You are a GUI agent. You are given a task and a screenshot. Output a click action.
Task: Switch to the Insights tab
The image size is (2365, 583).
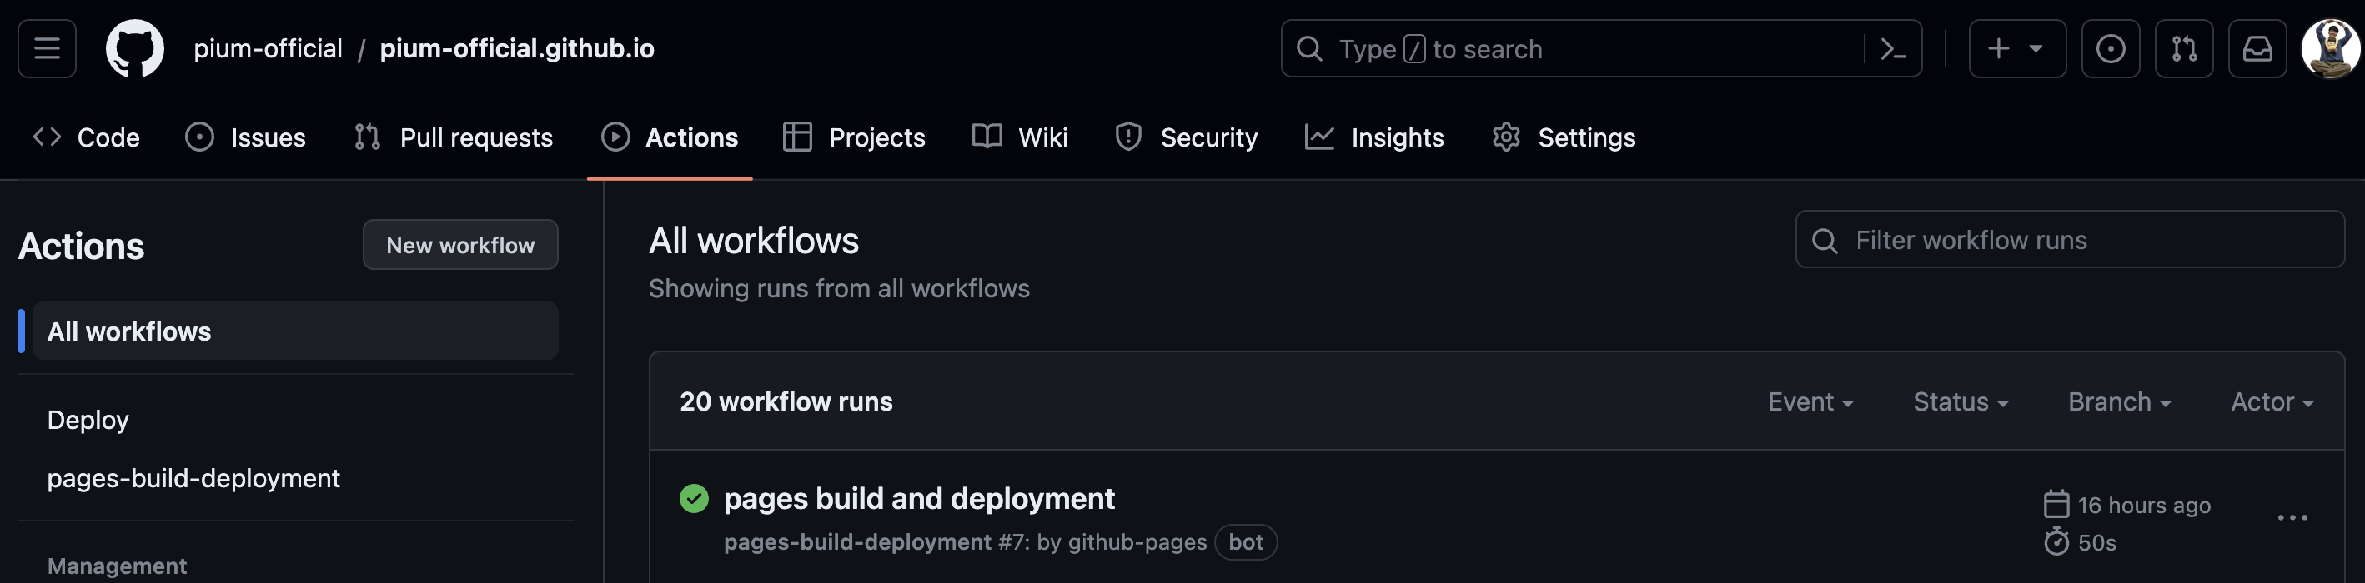click(x=1374, y=137)
